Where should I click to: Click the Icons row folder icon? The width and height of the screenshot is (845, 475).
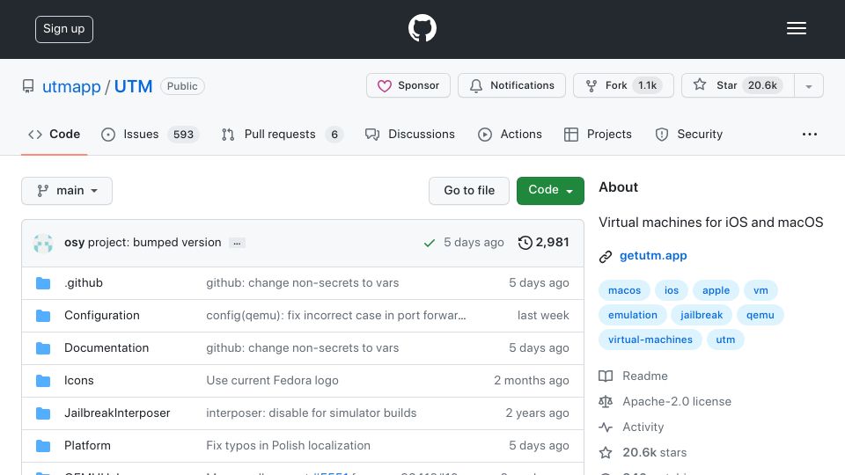tap(43, 381)
